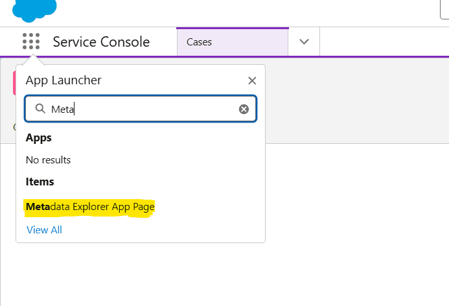This screenshot has height=306, width=449.
Task: Click the View All link
Action: (44, 230)
